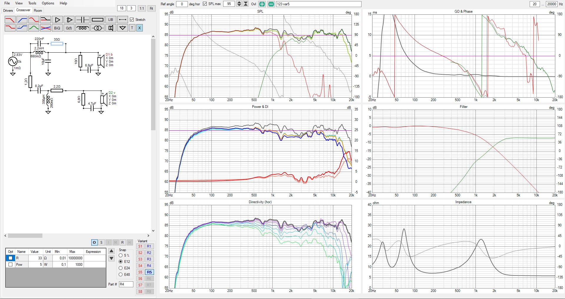Click the T tool button
This screenshot has width=565, height=299.
coord(132,28)
